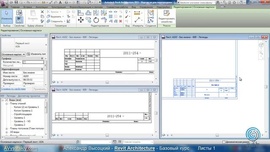Click Справка по свойствам link
Viewport: 270px width, 152px height.
coord(13,89)
